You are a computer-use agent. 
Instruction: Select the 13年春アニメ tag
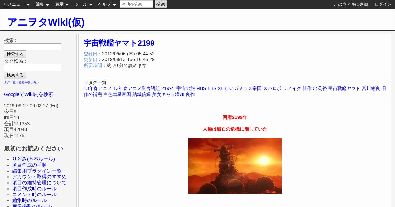click(x=98, y=88)
